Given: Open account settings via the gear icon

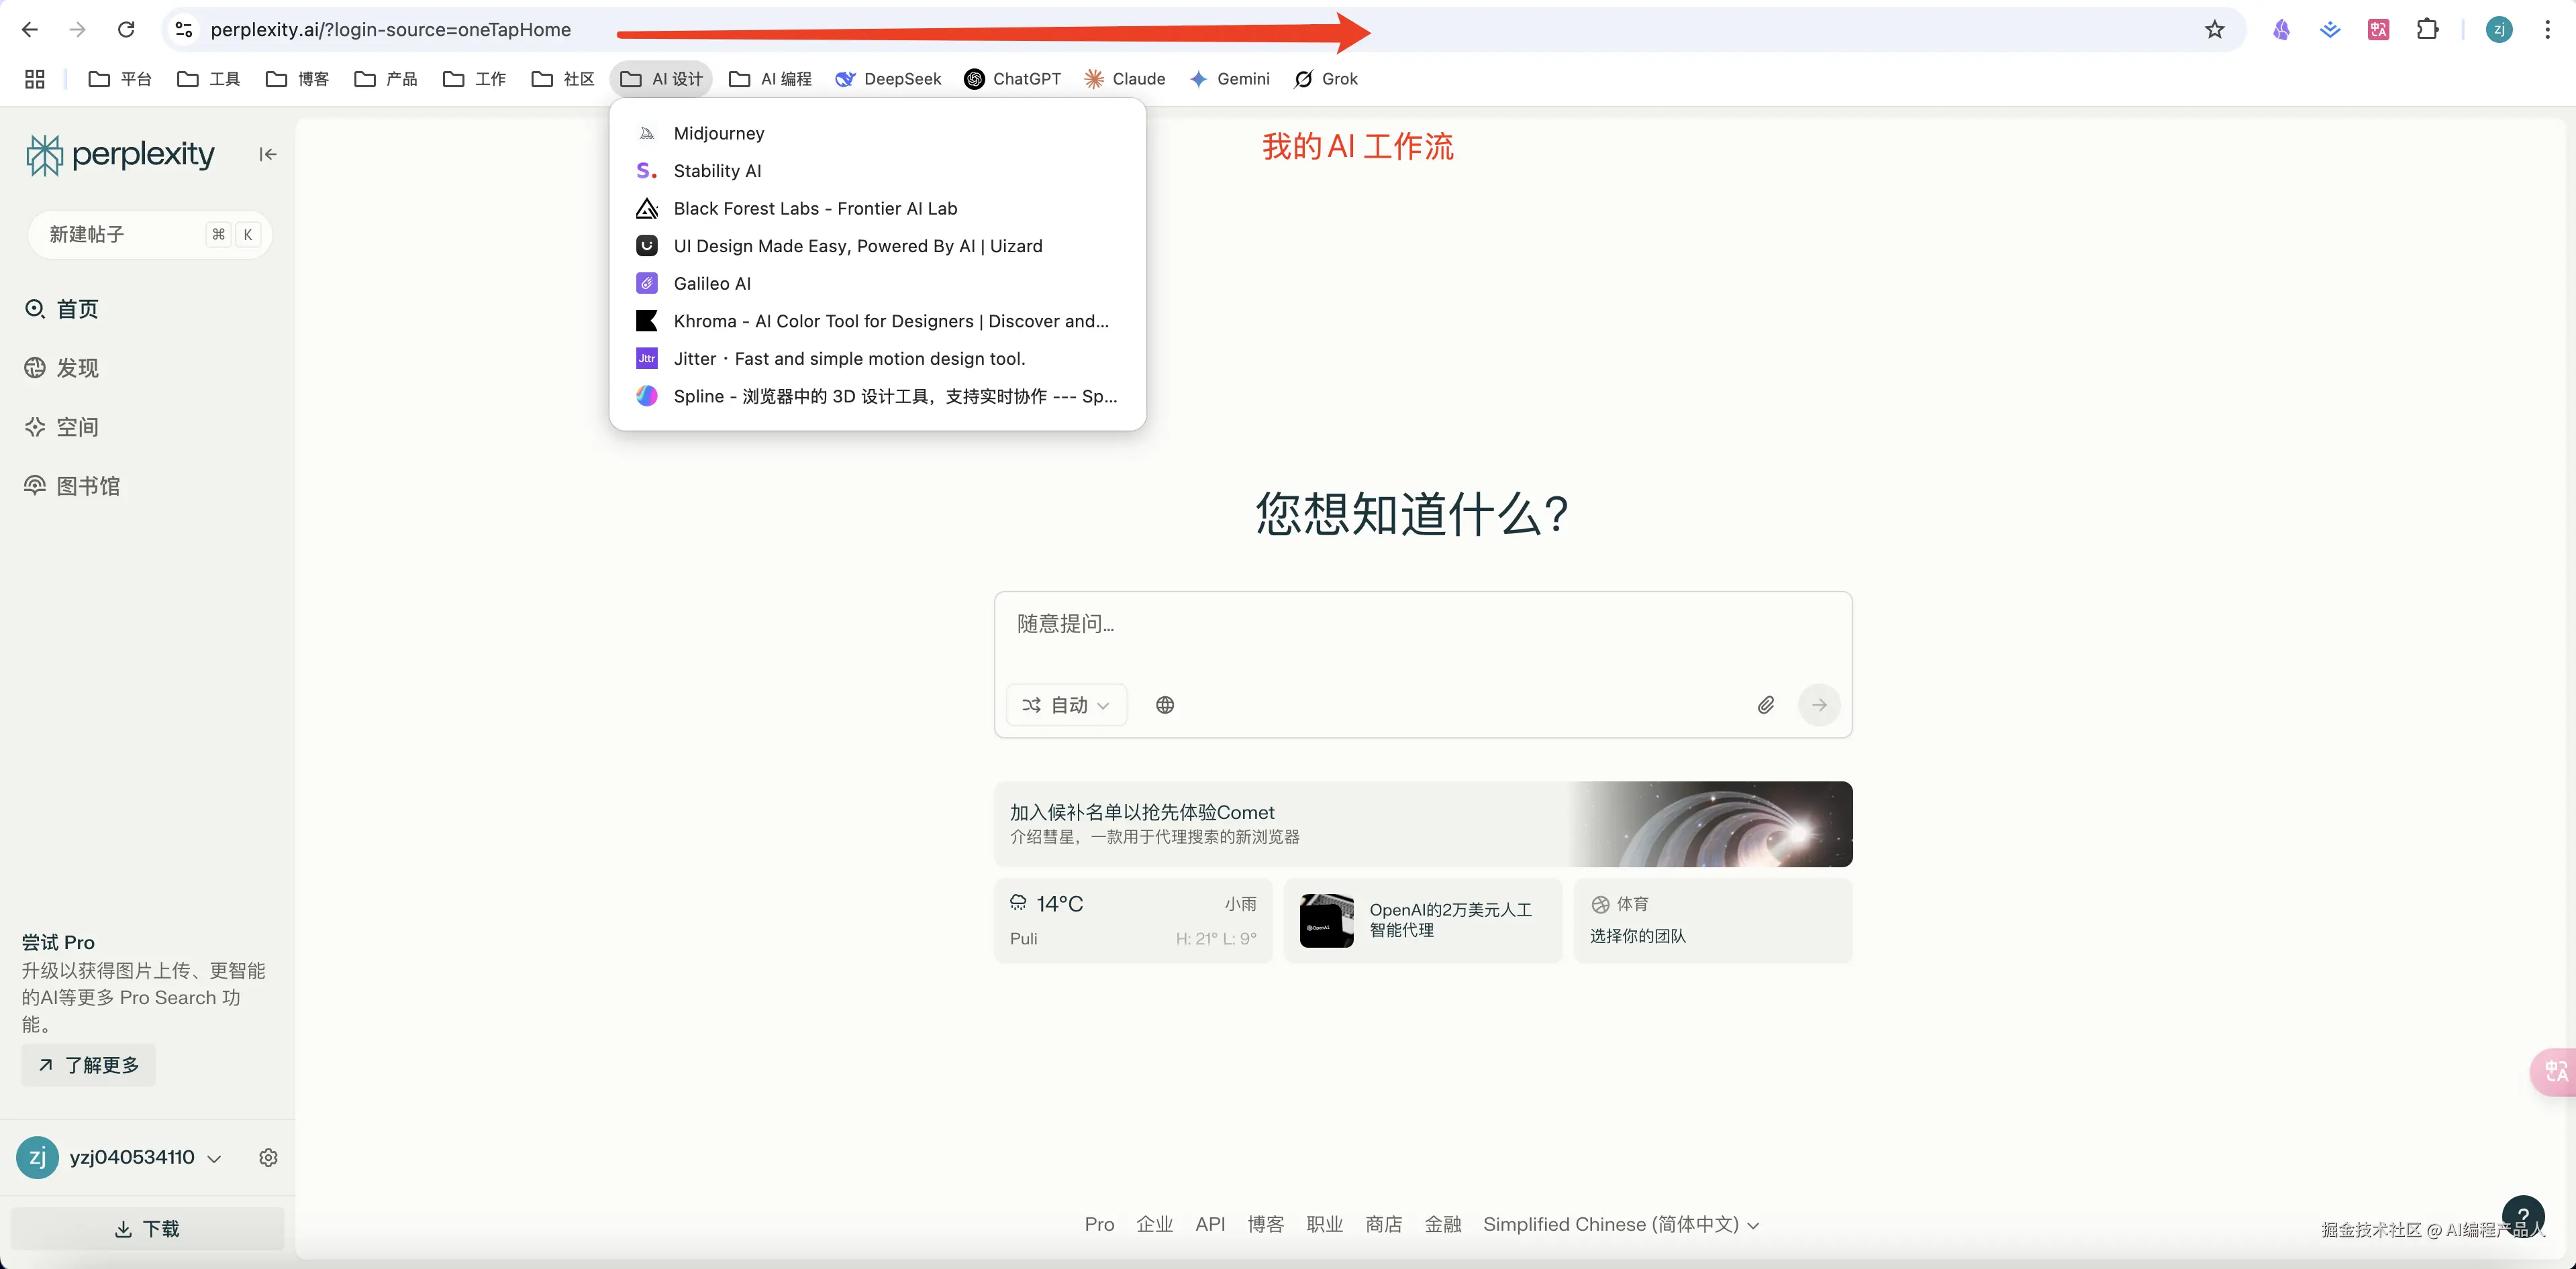Looking at the screenshot, I should (x=268, y=1157).
